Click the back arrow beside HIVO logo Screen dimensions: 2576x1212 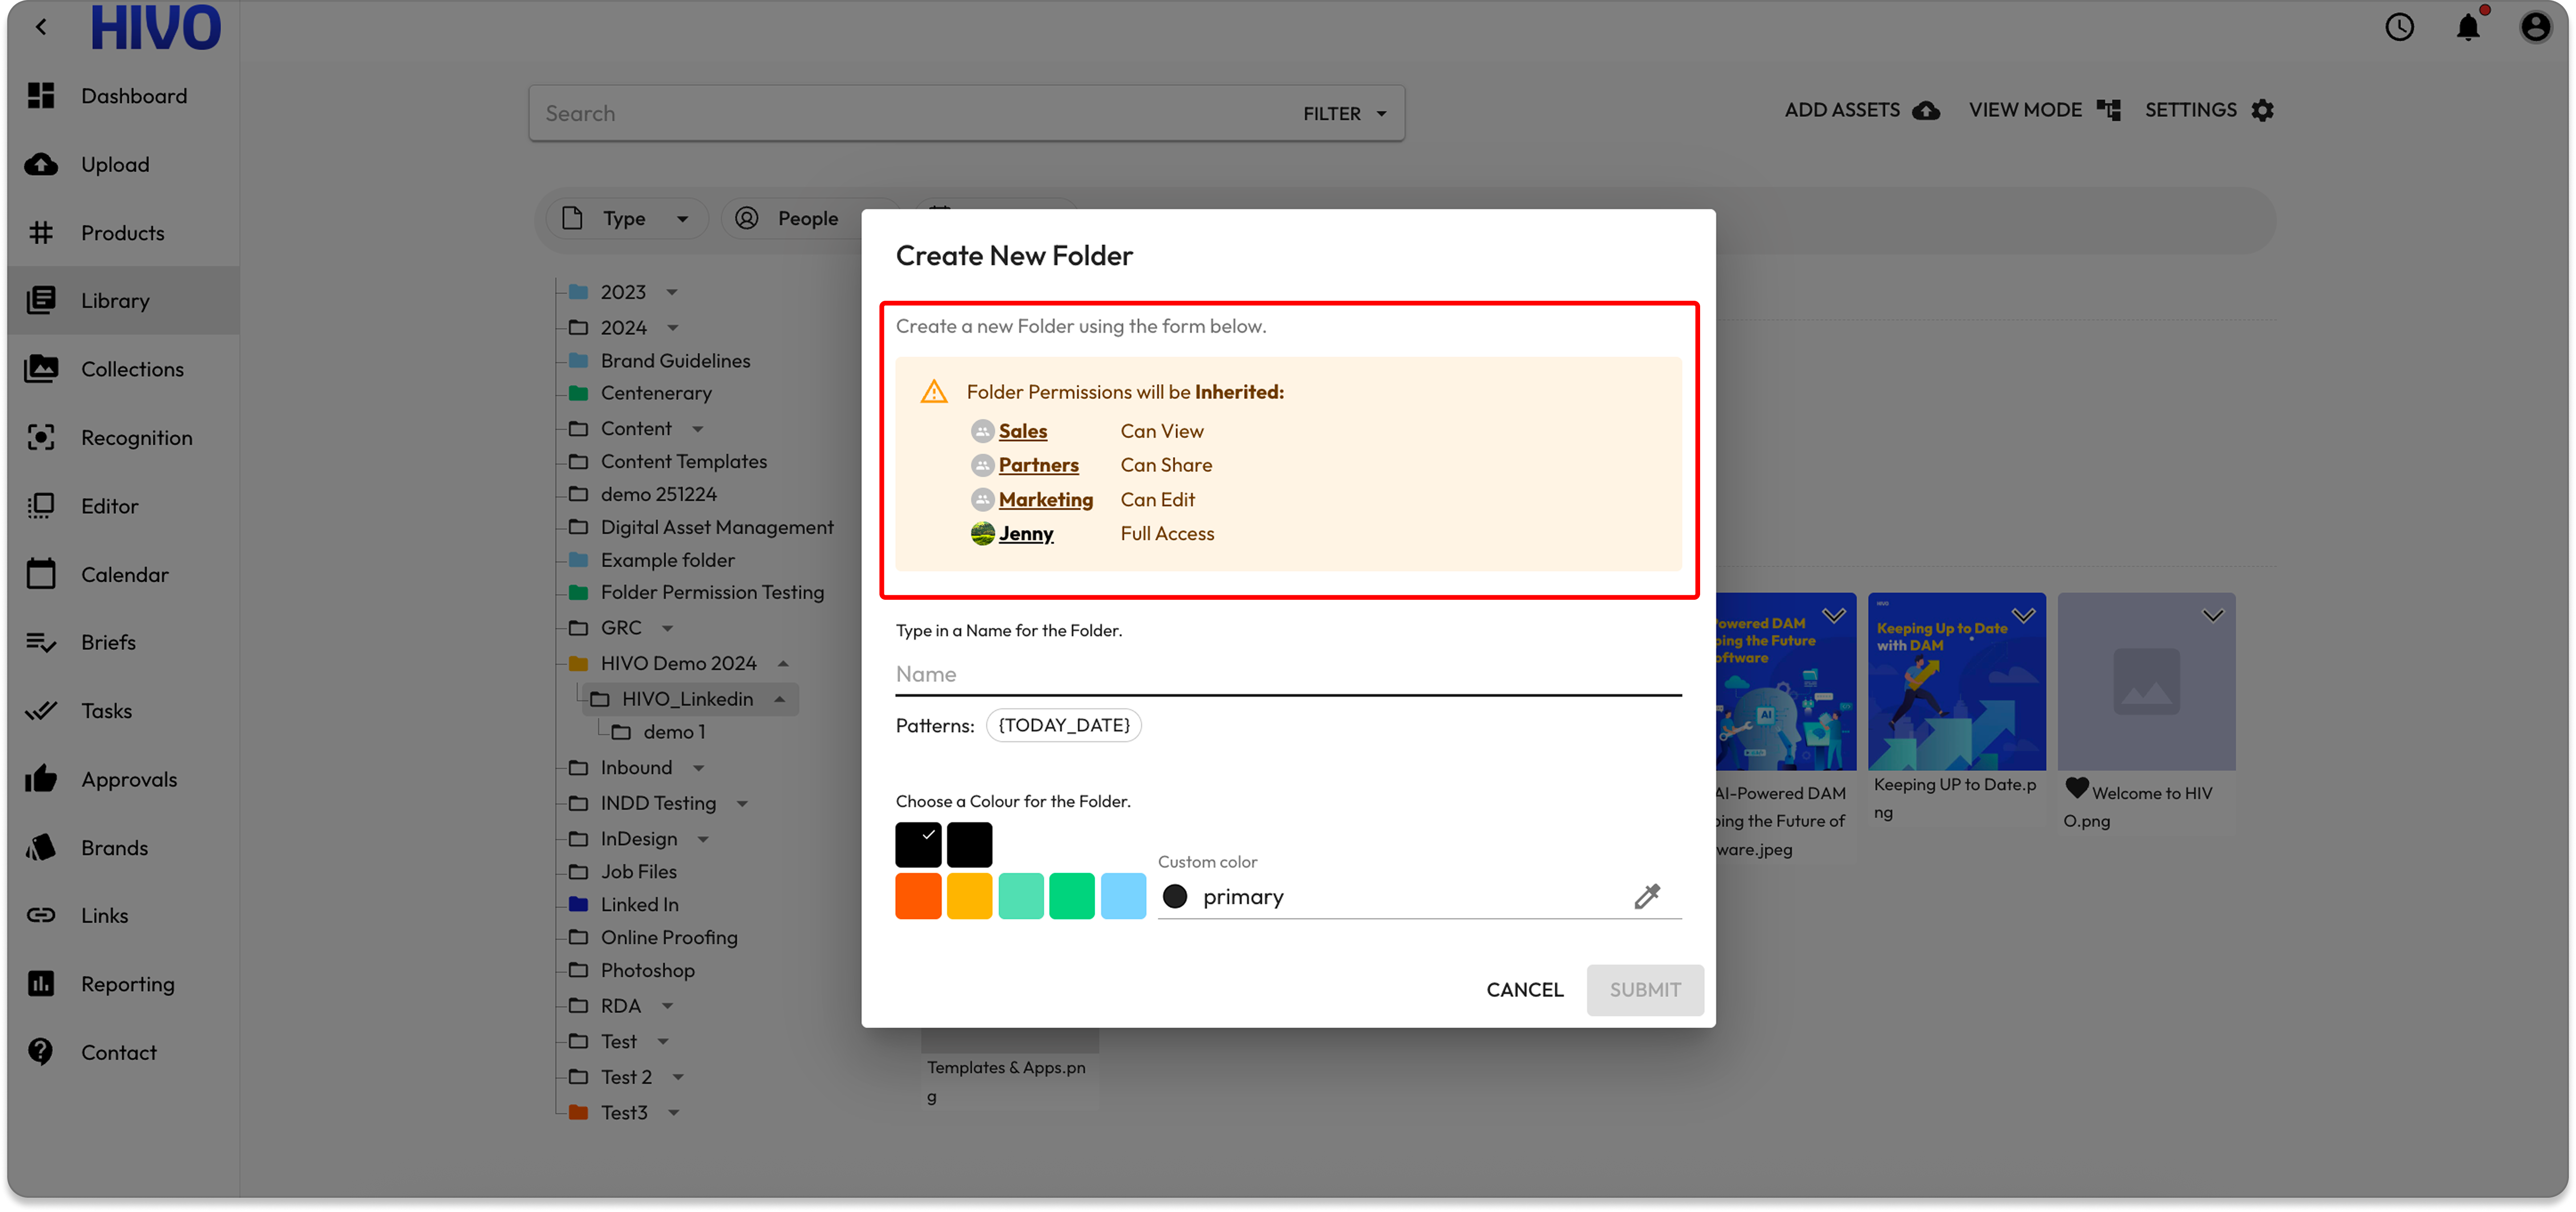click(x=41, y=27)
